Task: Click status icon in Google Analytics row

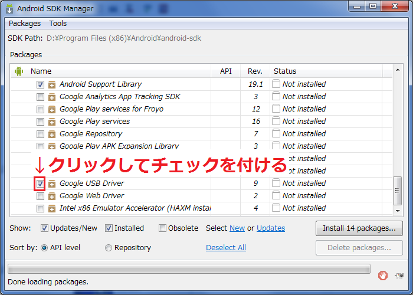Action: point(276,96)
